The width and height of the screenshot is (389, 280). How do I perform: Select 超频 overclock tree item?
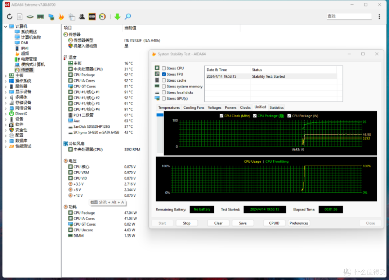(x=25, y=54)
